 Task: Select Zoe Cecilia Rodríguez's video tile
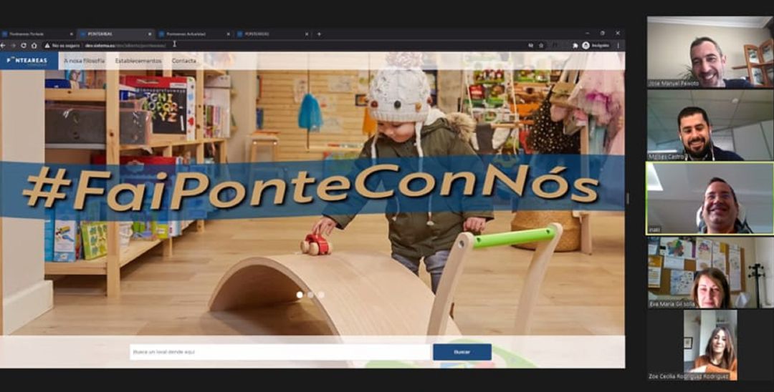click(x=710, y=346)
